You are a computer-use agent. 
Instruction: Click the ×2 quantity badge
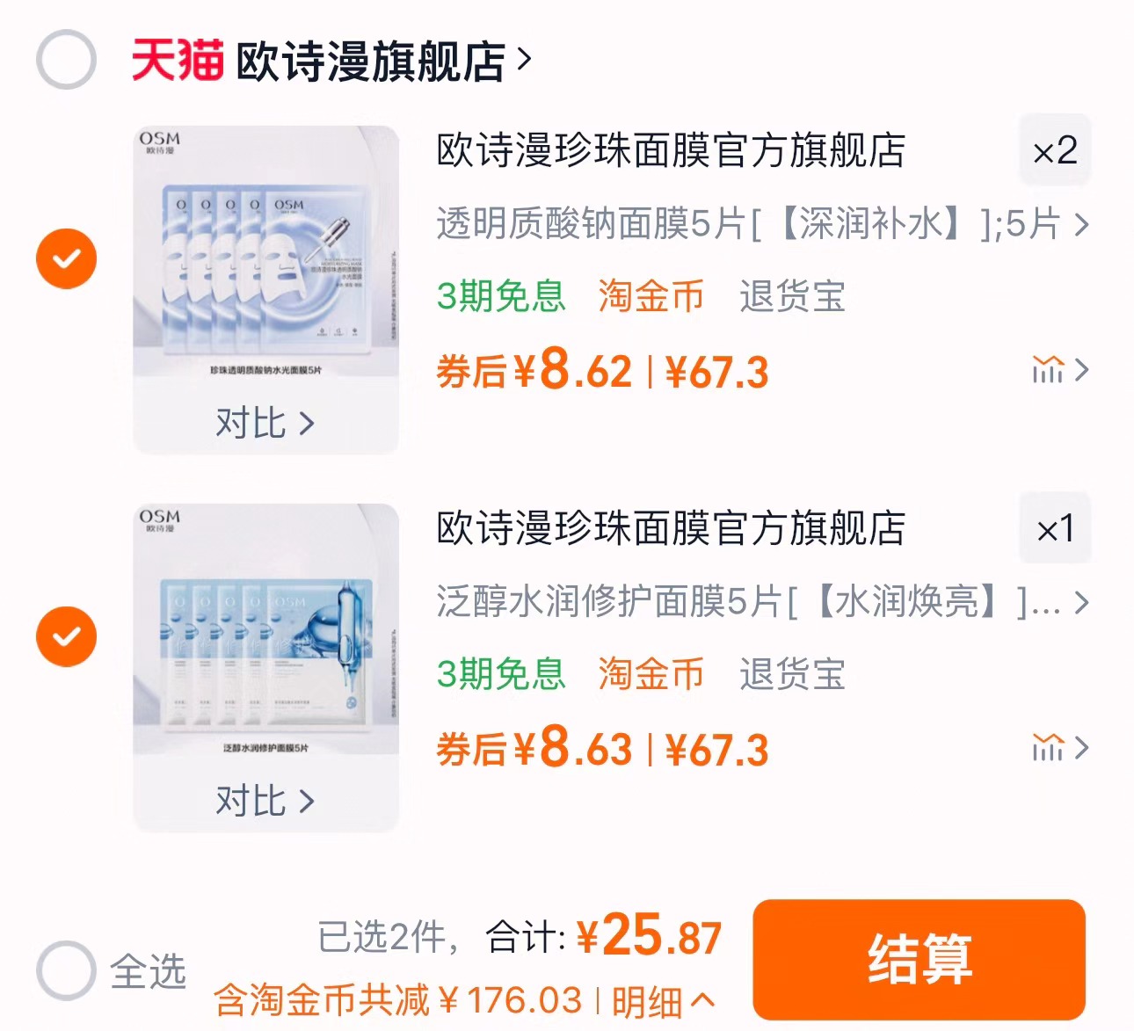pos(1055,151)
